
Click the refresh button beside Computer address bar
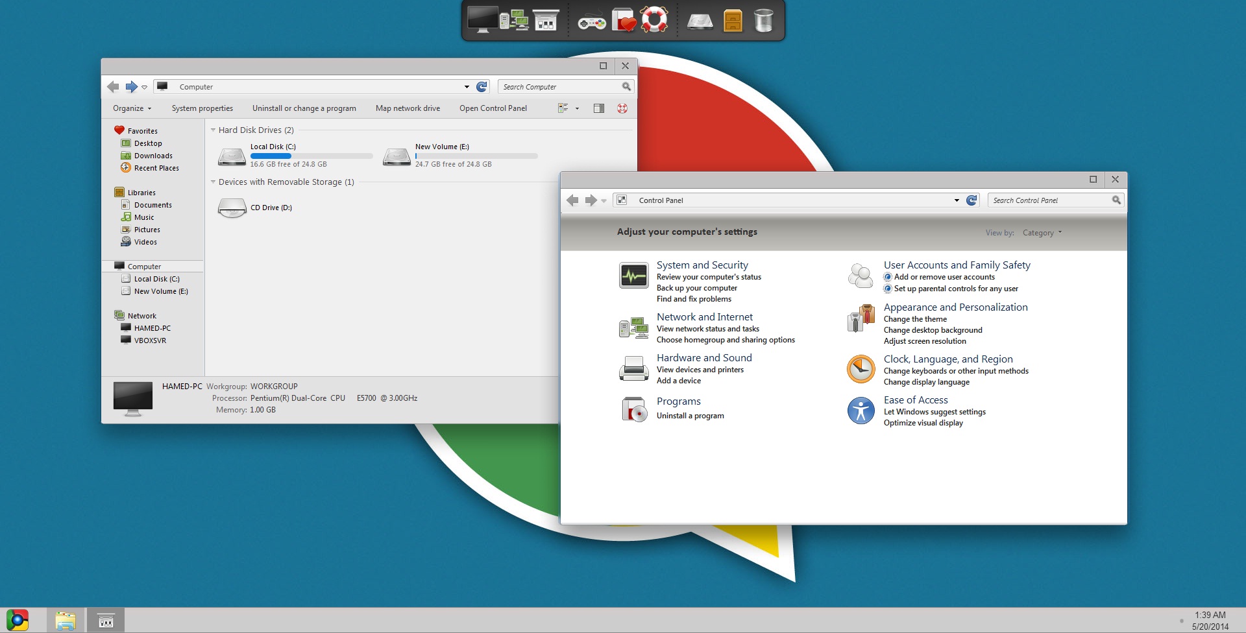(482, 87)
